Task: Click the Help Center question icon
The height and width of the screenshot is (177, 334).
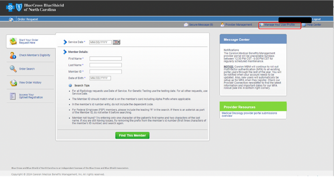Action: pyautogui.click(x=304, y=25)
